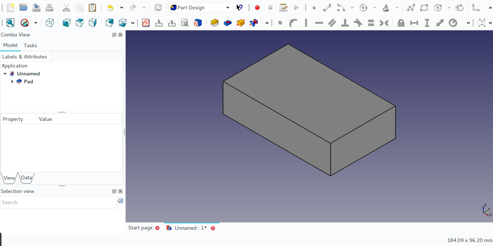This screenshot has height=246, width=493.
Task: Create a new sketch
Action: (145, 23)
